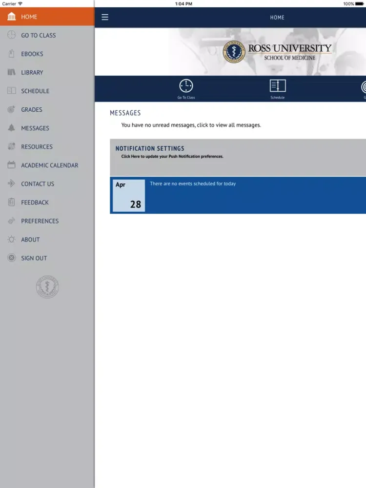Image resolution: width=366 pixels, height=488 pixels.
Task: Click the Ross University seal logo in banner
Action: click(x=234, y=52)
